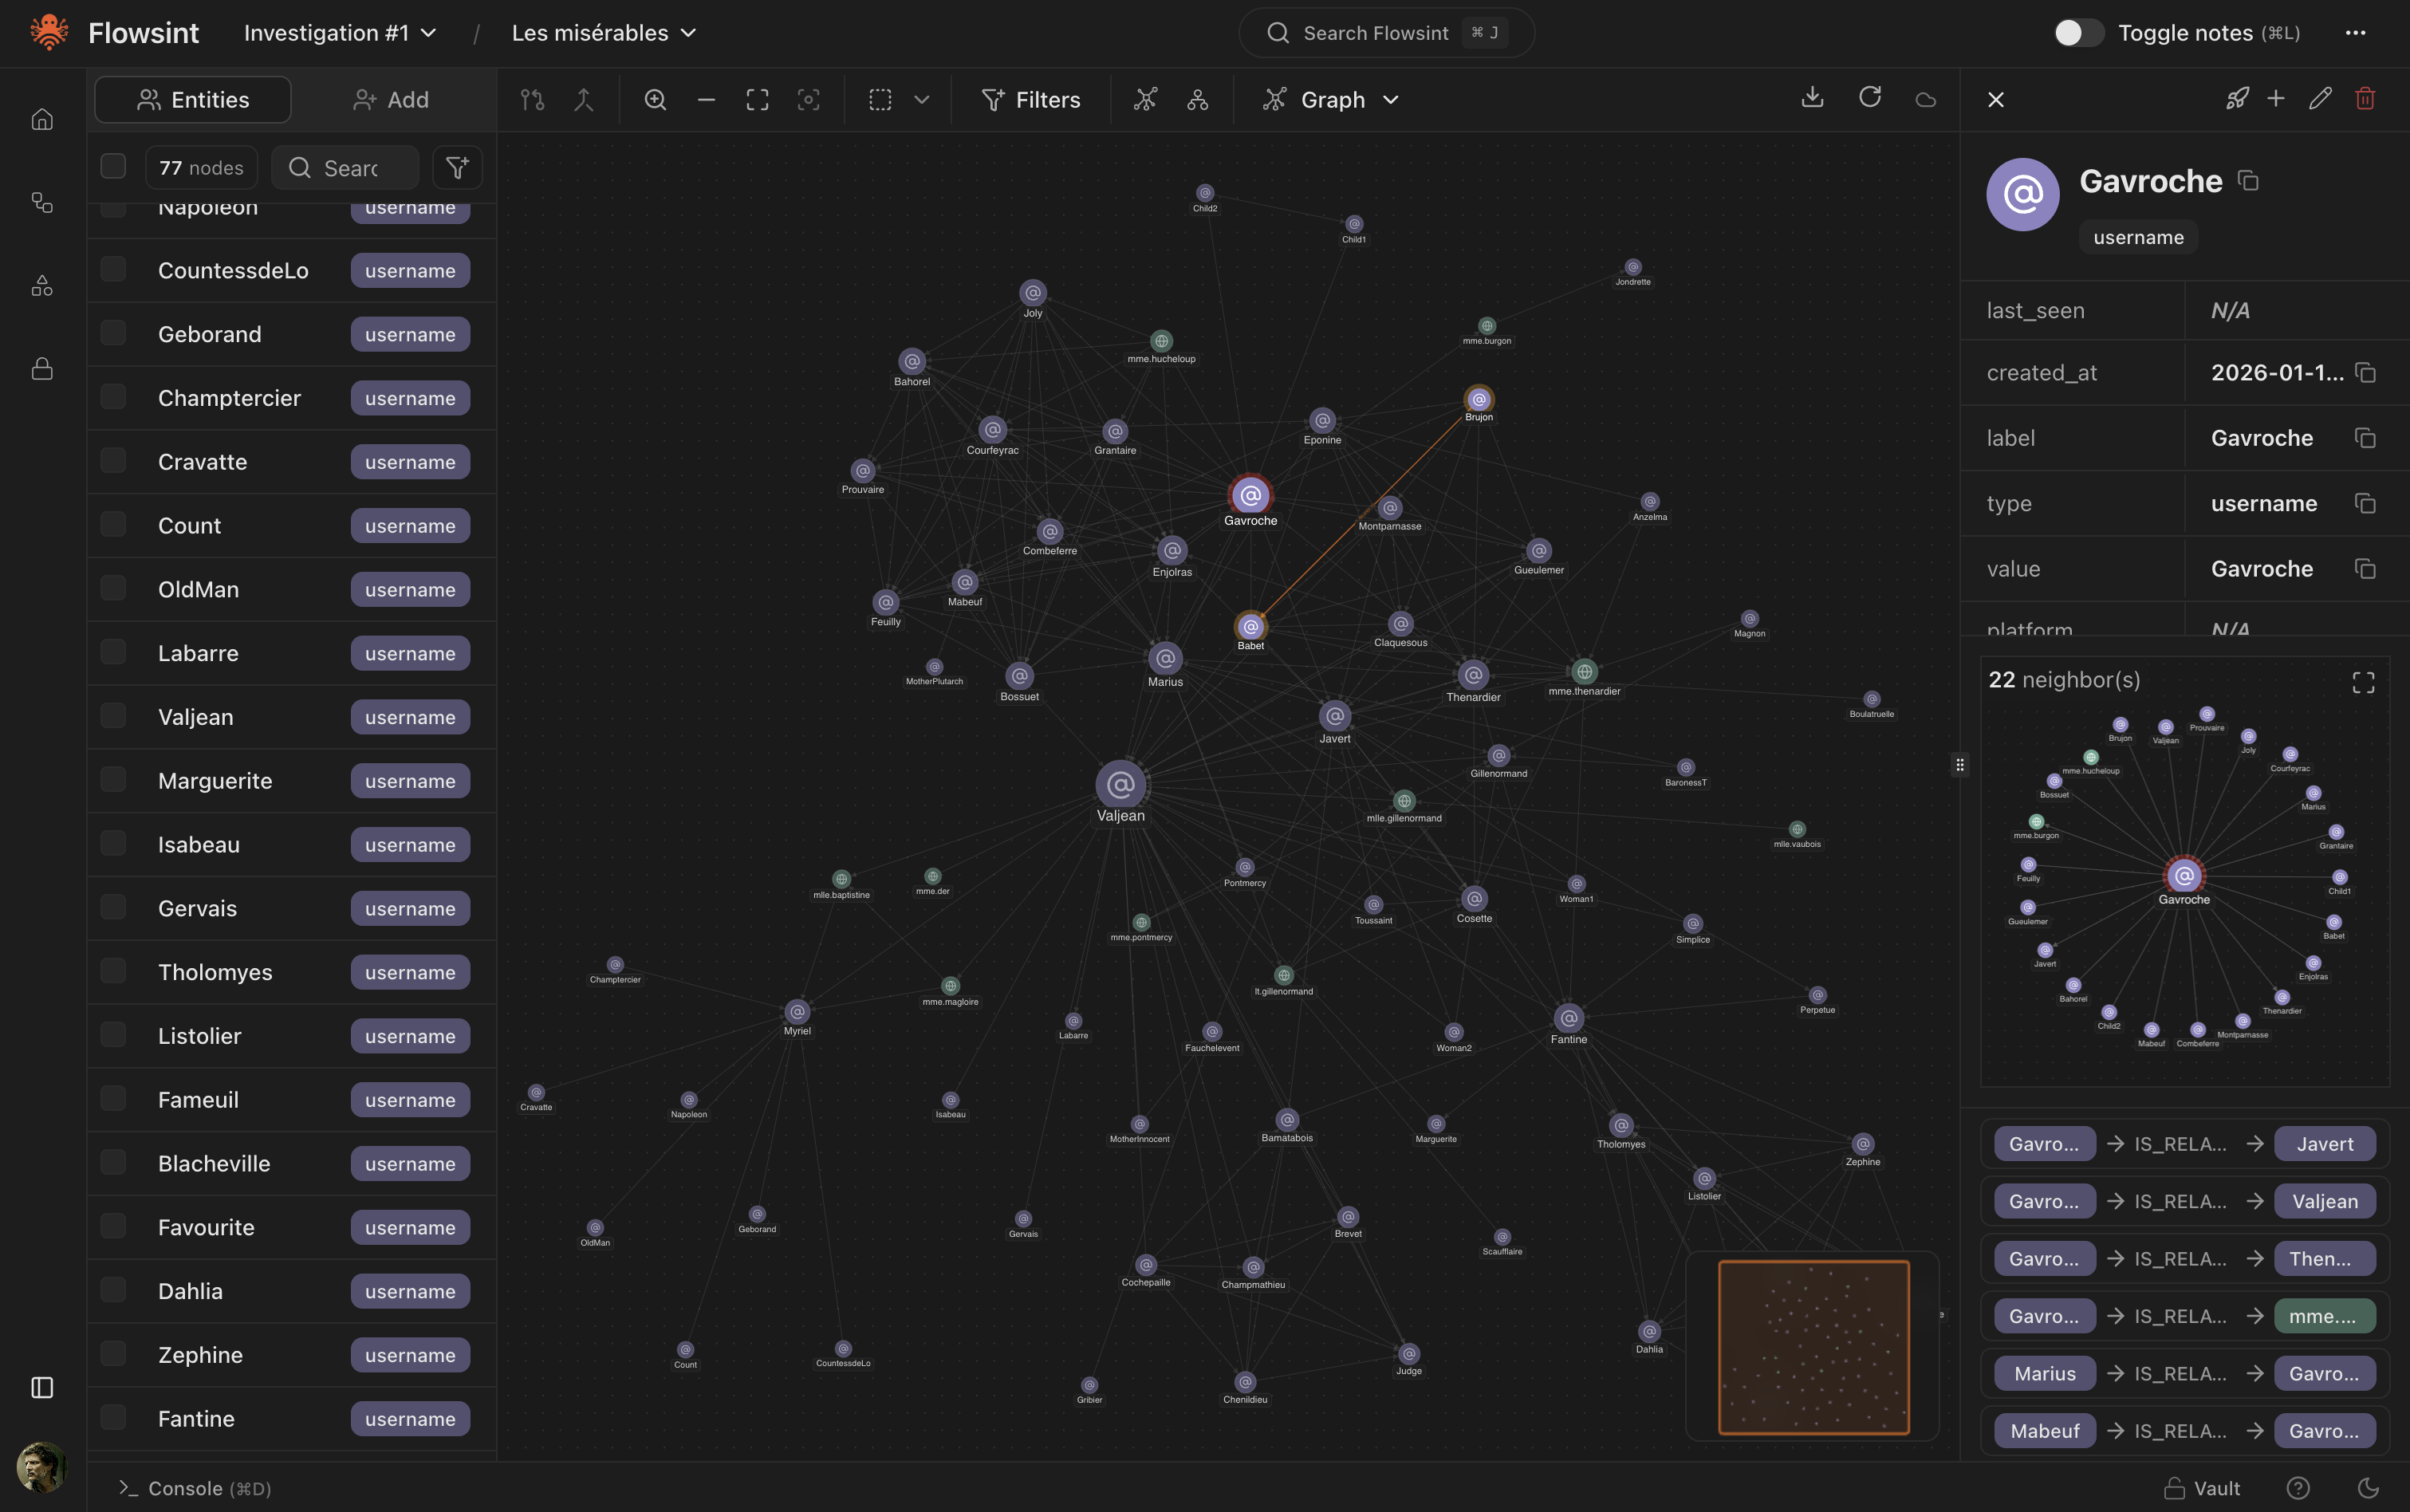Image resolution: width=2410 pixels, height=1512 pixels.
Task: Open the Console panel
Action: 194,1488
